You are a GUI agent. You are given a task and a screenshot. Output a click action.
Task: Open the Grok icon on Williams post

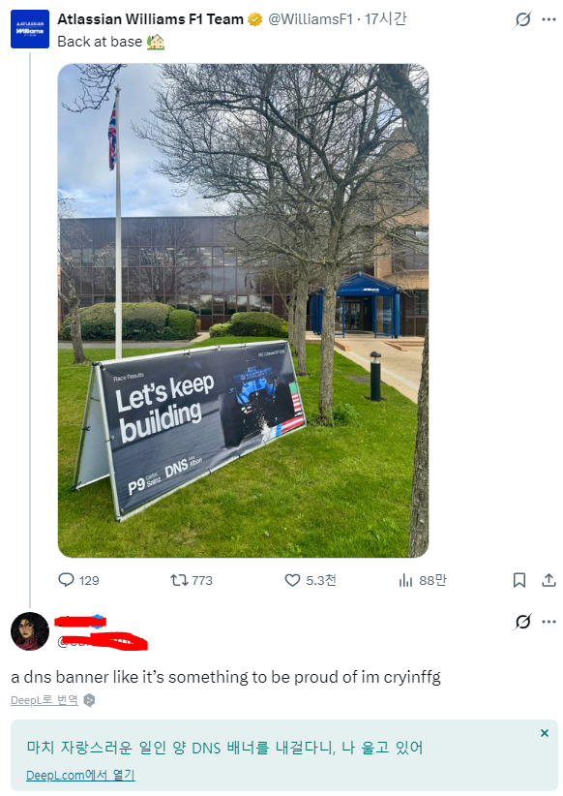point(523,19)
